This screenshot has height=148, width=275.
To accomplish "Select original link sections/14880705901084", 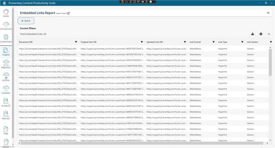I will click(x=112, y=66).
